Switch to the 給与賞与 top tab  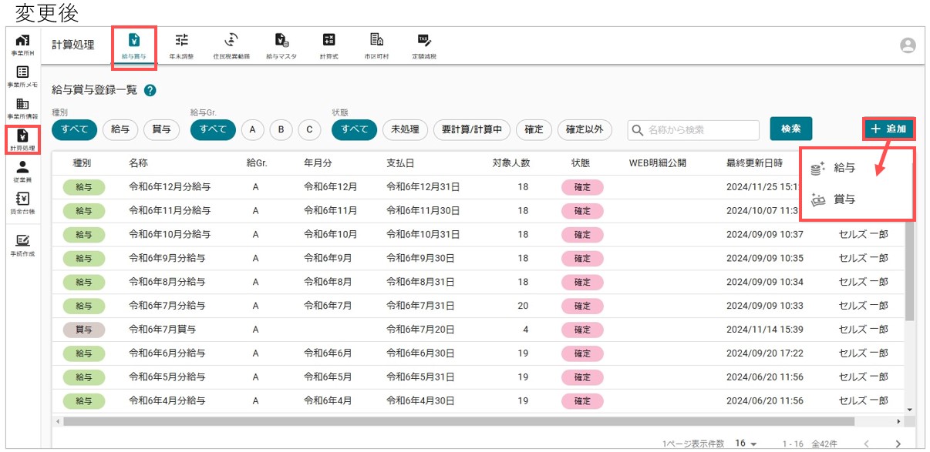click(134, 45)
